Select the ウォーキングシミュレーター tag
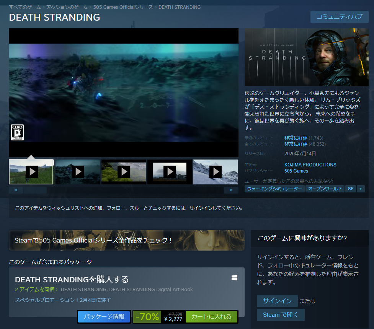 [x=274, y=189]
